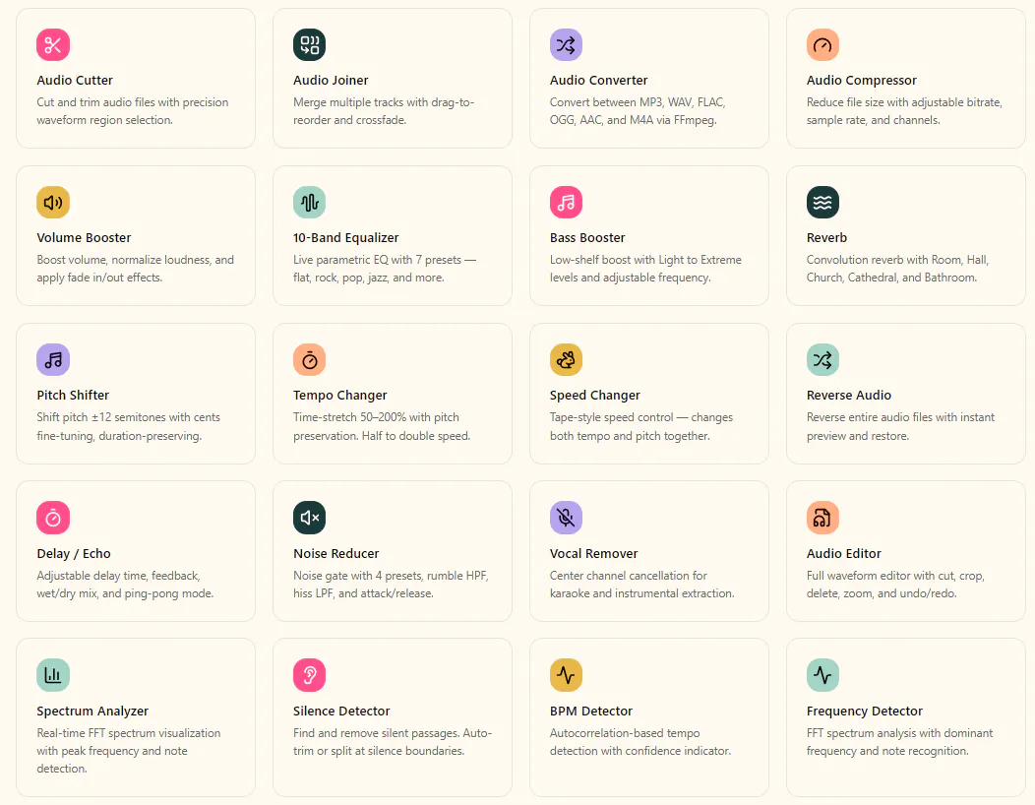
Task: Click the teal shuffle Reverse Audio icon
Action: click(x=822, y=360)
